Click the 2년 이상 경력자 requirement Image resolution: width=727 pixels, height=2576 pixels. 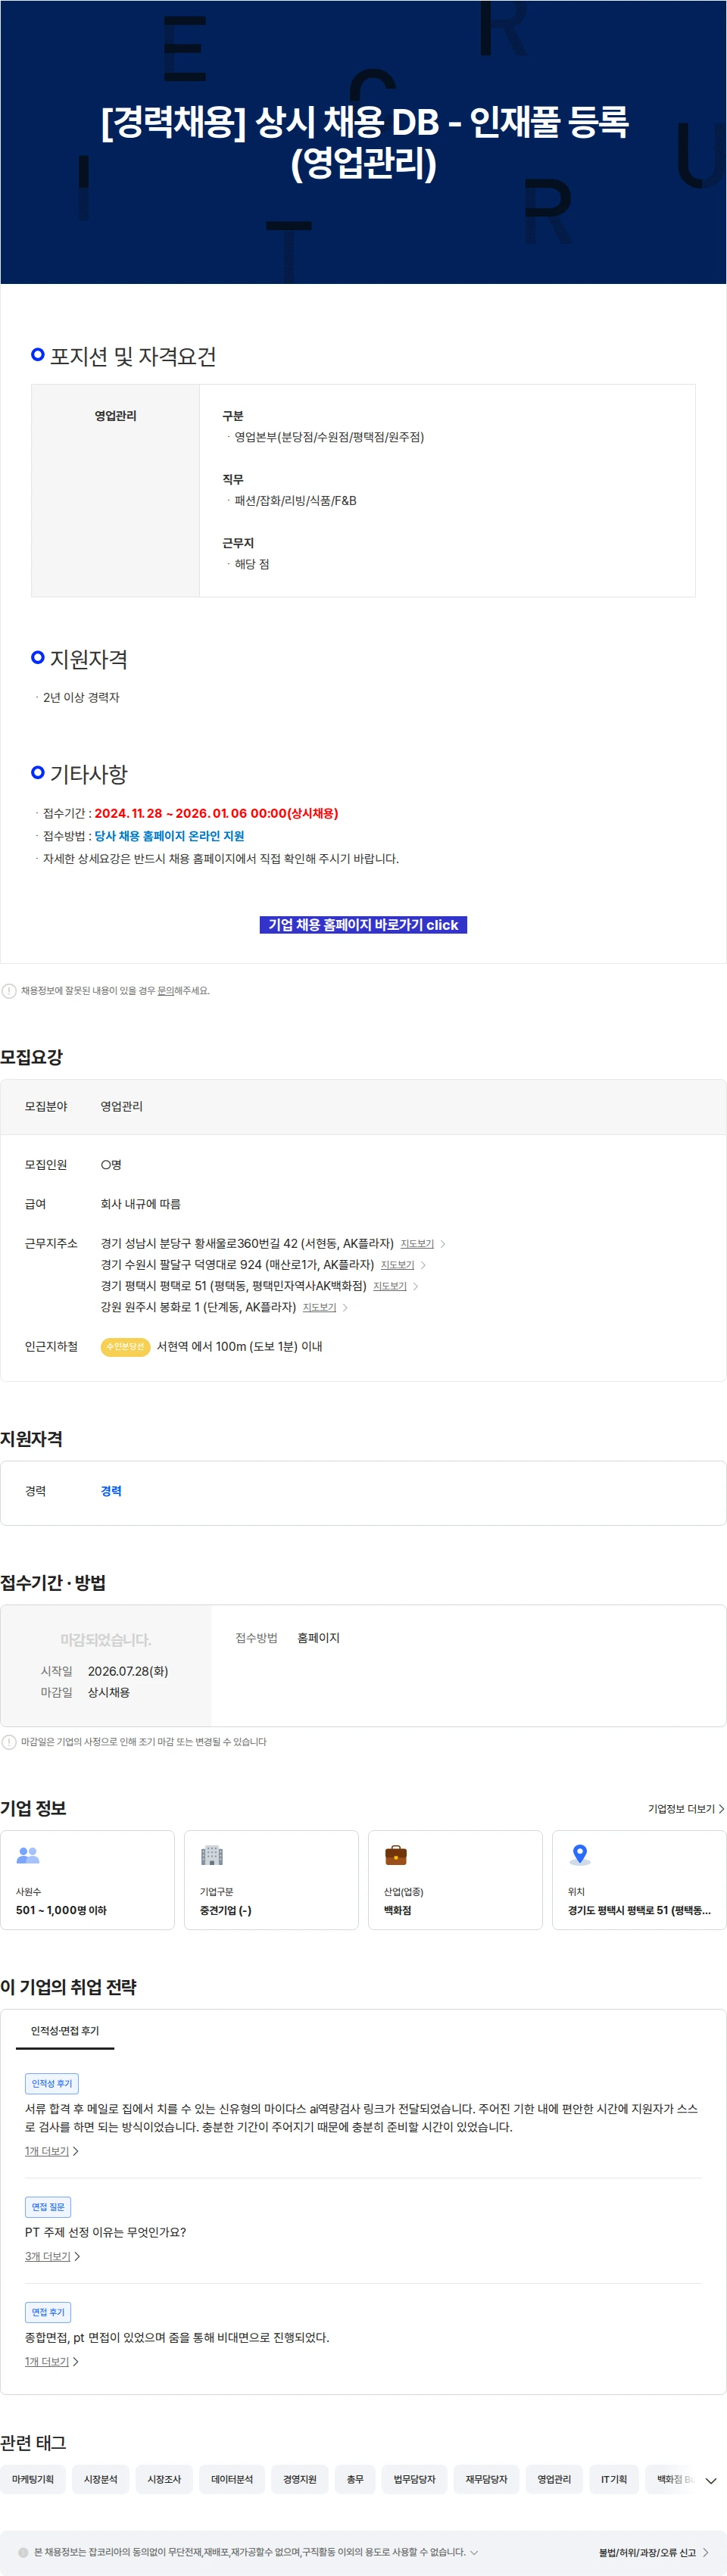pyautogui.click(x=81, y=698)
